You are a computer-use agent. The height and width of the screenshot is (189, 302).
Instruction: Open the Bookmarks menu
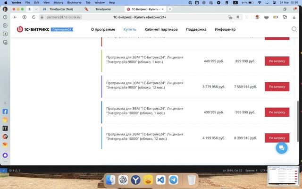[74, 2]
